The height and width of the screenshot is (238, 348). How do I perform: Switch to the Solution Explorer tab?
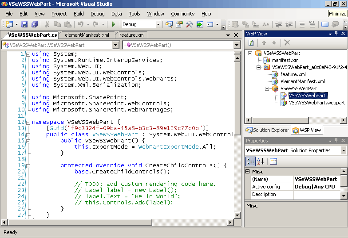point(268,130)
